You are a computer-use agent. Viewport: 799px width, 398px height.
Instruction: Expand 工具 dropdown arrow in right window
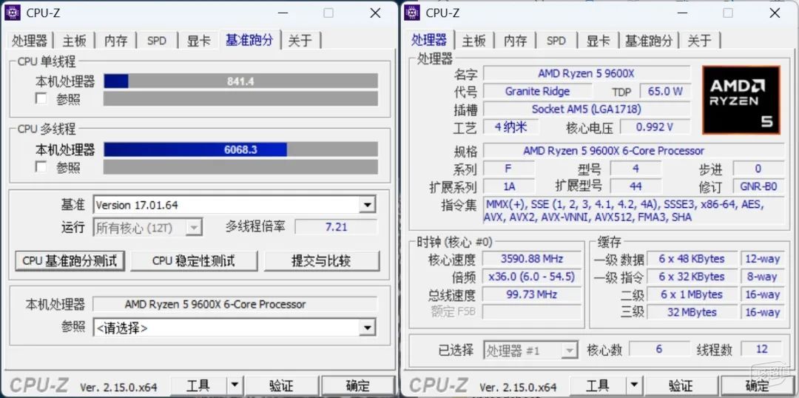tap(633, 385)
